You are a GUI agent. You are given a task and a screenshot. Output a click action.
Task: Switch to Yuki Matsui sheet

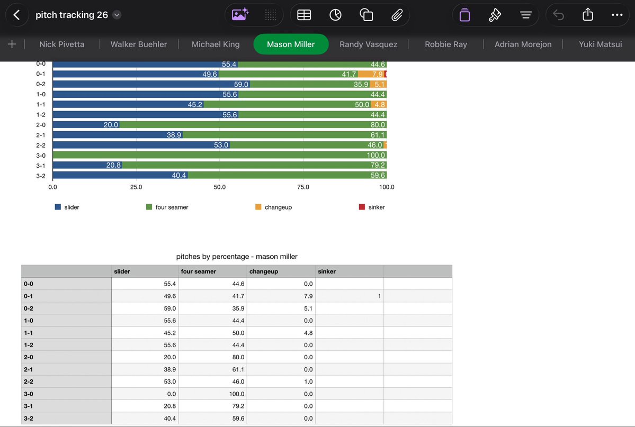point(600,44)
